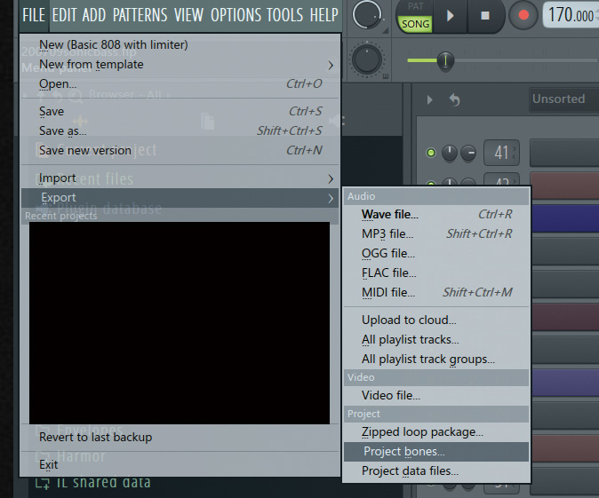Click the channel 41 name button
Image resolution: width=599 pixels, height=498 pixels.
[x=564, y=153]
